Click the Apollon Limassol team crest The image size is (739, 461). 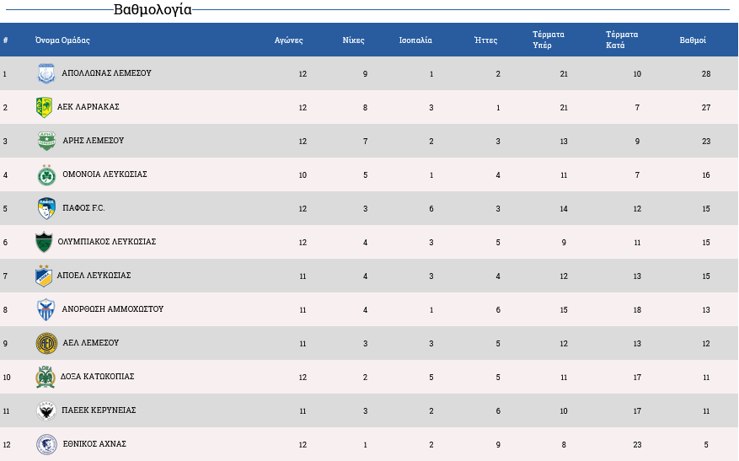point(46,73)
